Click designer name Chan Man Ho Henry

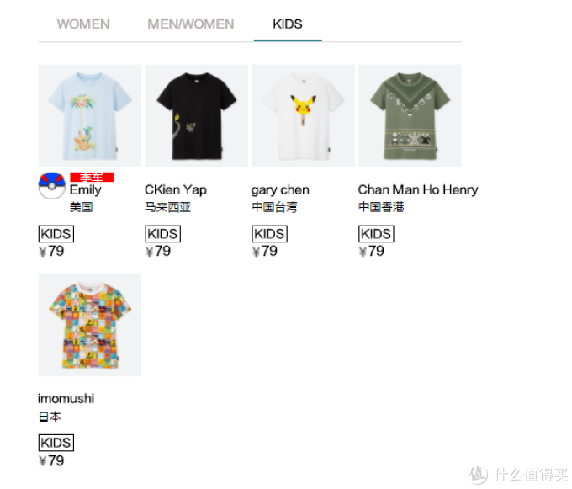418,189
